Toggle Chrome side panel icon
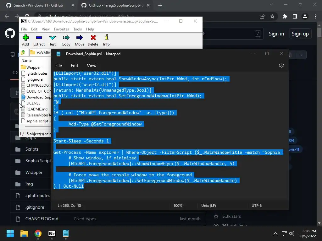Screen dimensions: 322x241 [295, 16]
